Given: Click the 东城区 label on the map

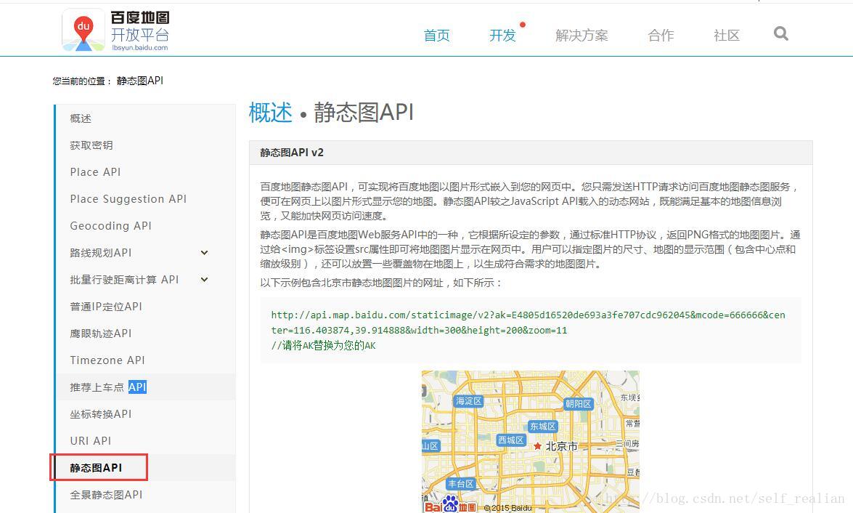Looking at the screenshot, I should click(543, 426).
